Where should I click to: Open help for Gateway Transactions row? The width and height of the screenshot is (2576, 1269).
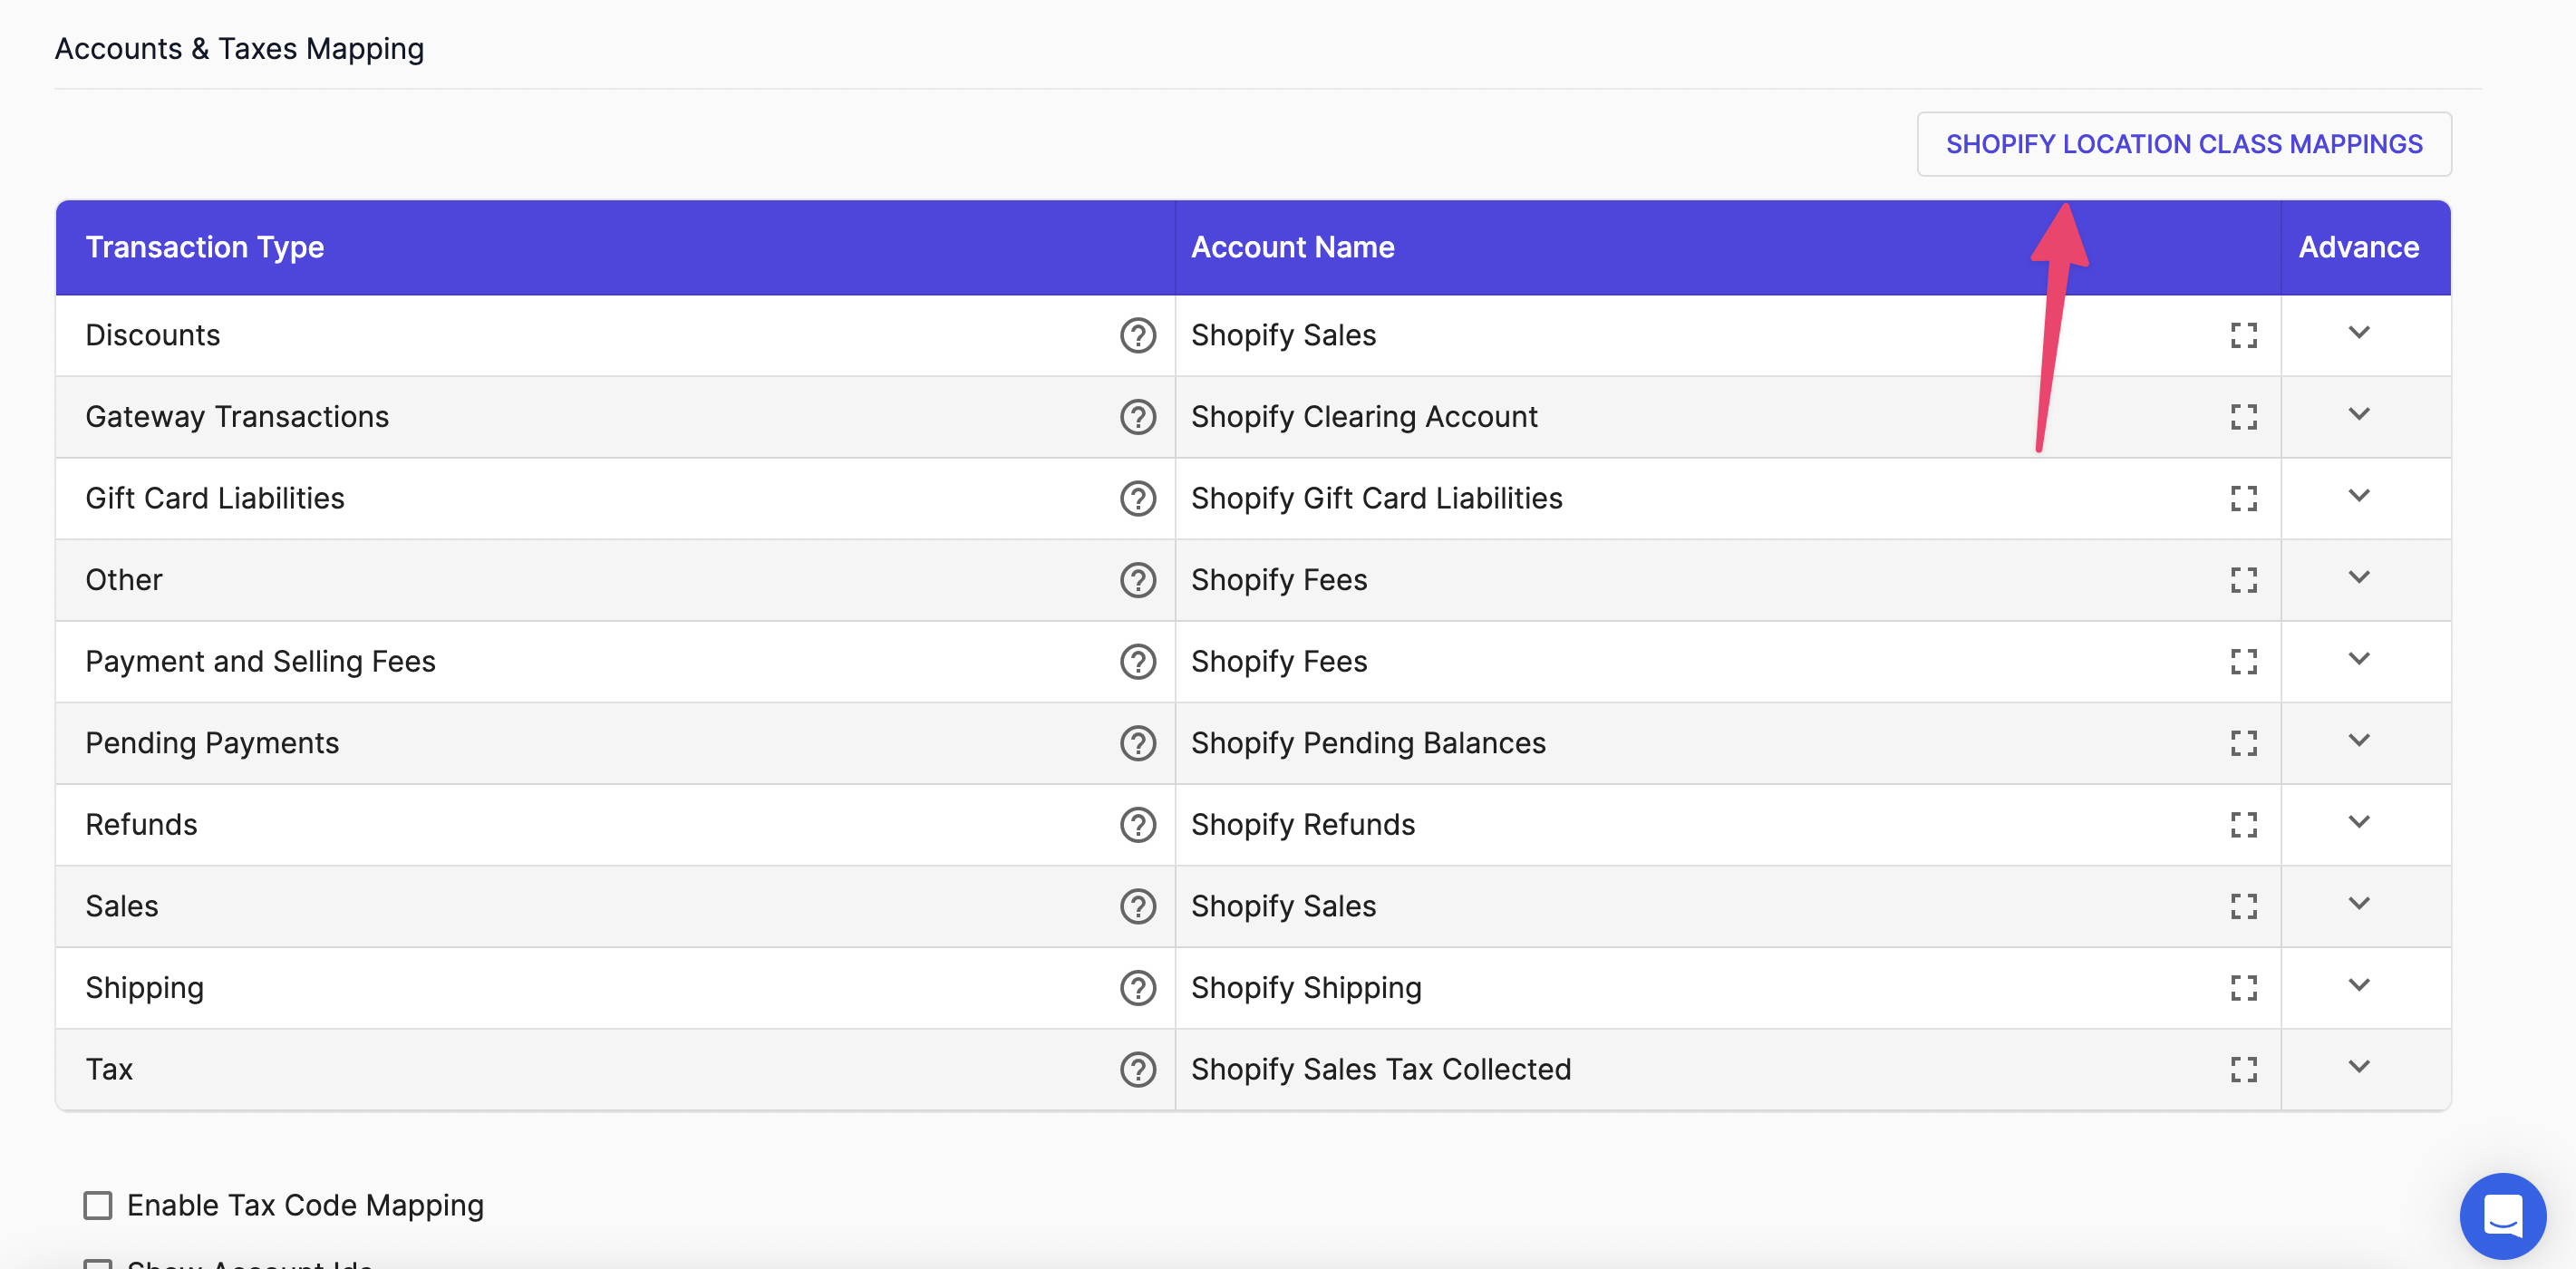[1137, 417]
